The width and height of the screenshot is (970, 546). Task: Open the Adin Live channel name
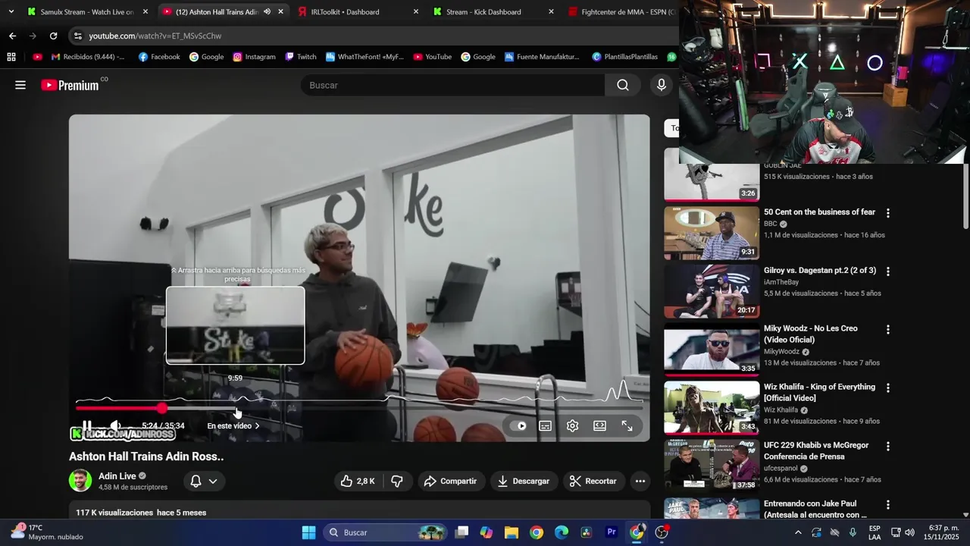117,476
